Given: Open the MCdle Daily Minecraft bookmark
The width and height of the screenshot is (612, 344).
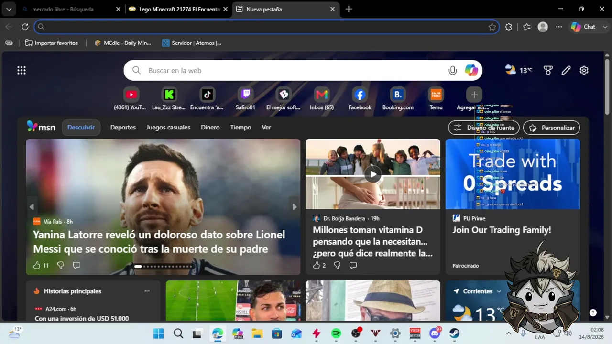Looking at the screenshot, I should (123, 43).
